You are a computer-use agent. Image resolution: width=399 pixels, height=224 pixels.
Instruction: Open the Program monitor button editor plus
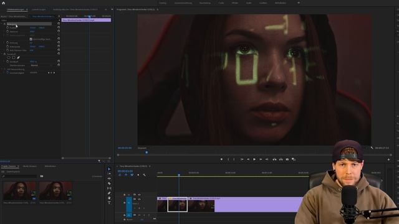(x=388, y=159)
